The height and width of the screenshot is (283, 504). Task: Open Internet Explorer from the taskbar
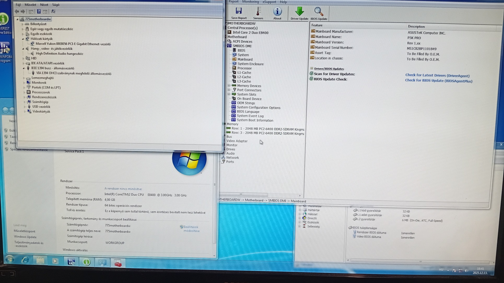[x=25, y=260]
